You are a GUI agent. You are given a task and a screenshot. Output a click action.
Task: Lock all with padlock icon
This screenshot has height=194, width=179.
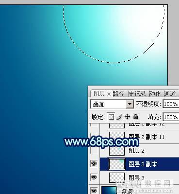coord(135,117)
